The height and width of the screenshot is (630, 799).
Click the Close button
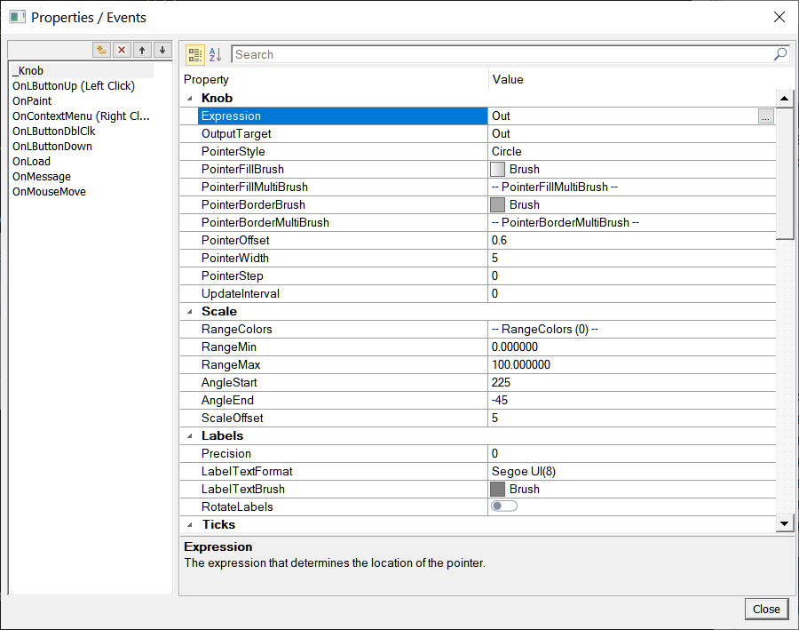coord(766,609)
